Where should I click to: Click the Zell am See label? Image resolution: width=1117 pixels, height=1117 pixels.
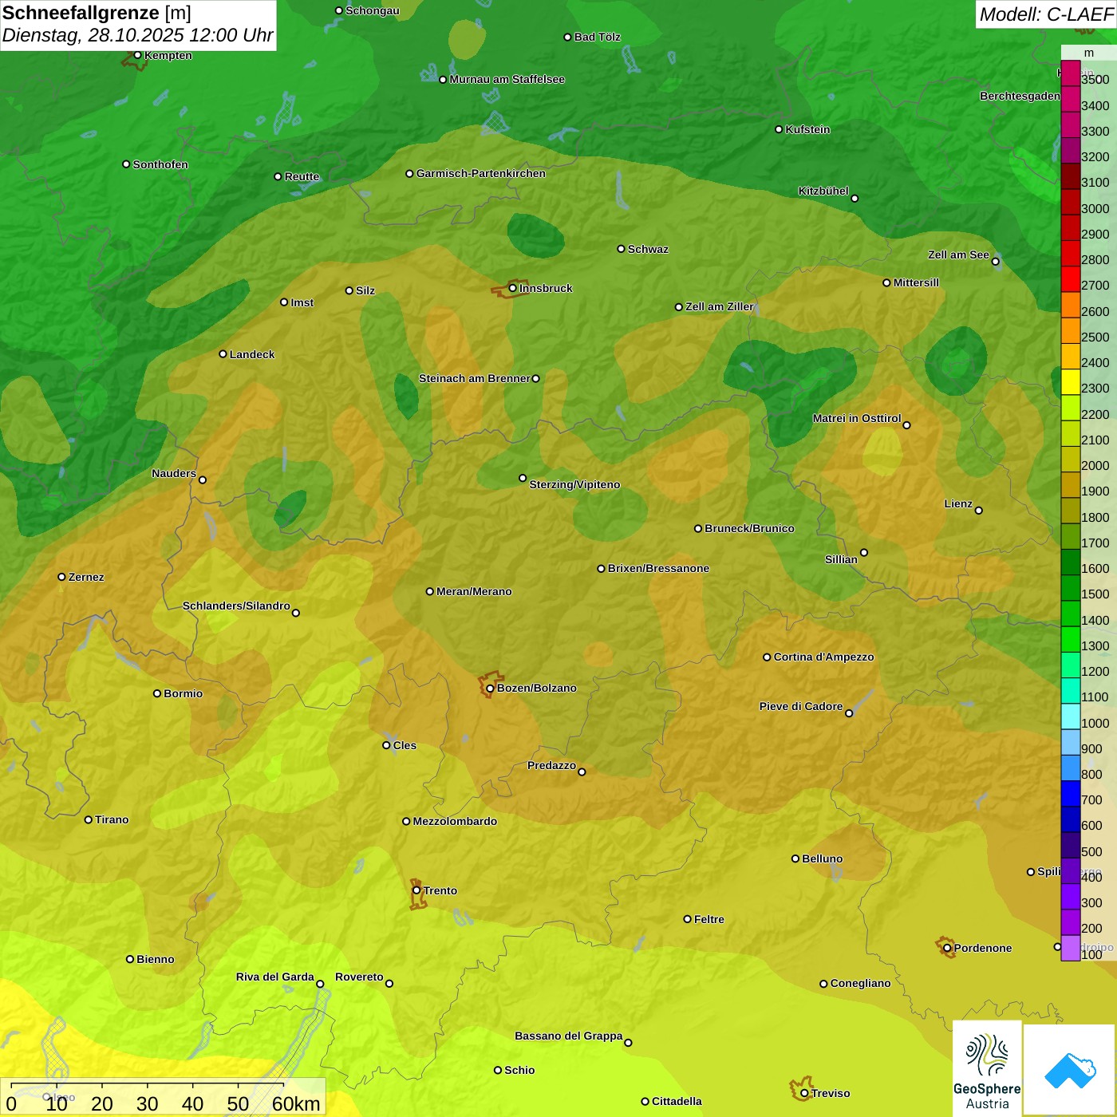pos(958,255)
